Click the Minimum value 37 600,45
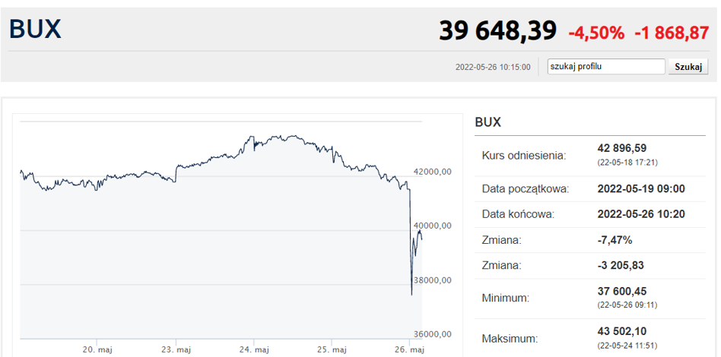The image size is (721, 357). 621,292
